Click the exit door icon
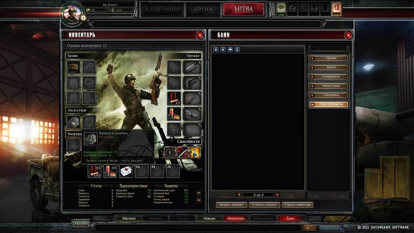 pos(336,8)
